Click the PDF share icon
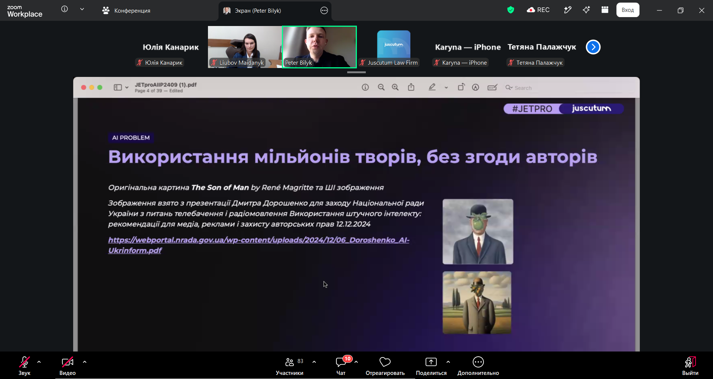 (x=411, y=87)
